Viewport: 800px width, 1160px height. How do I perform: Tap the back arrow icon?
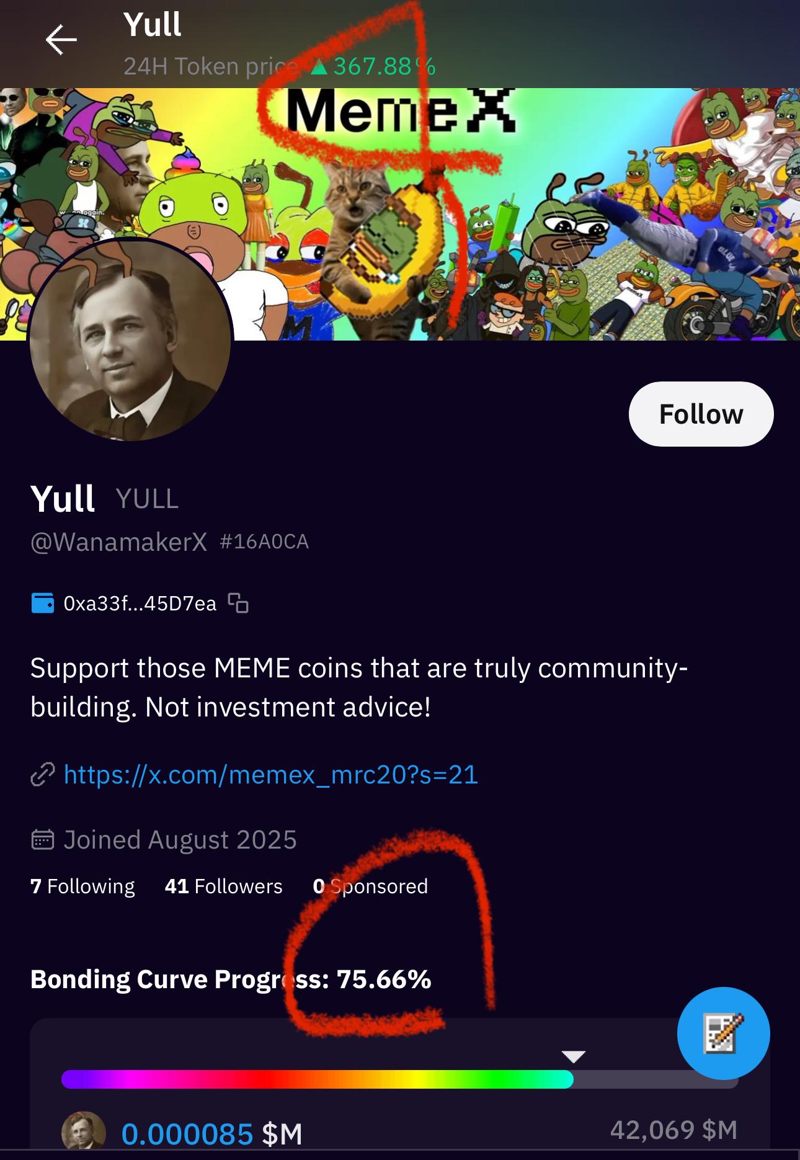click(x=61, y=40)
